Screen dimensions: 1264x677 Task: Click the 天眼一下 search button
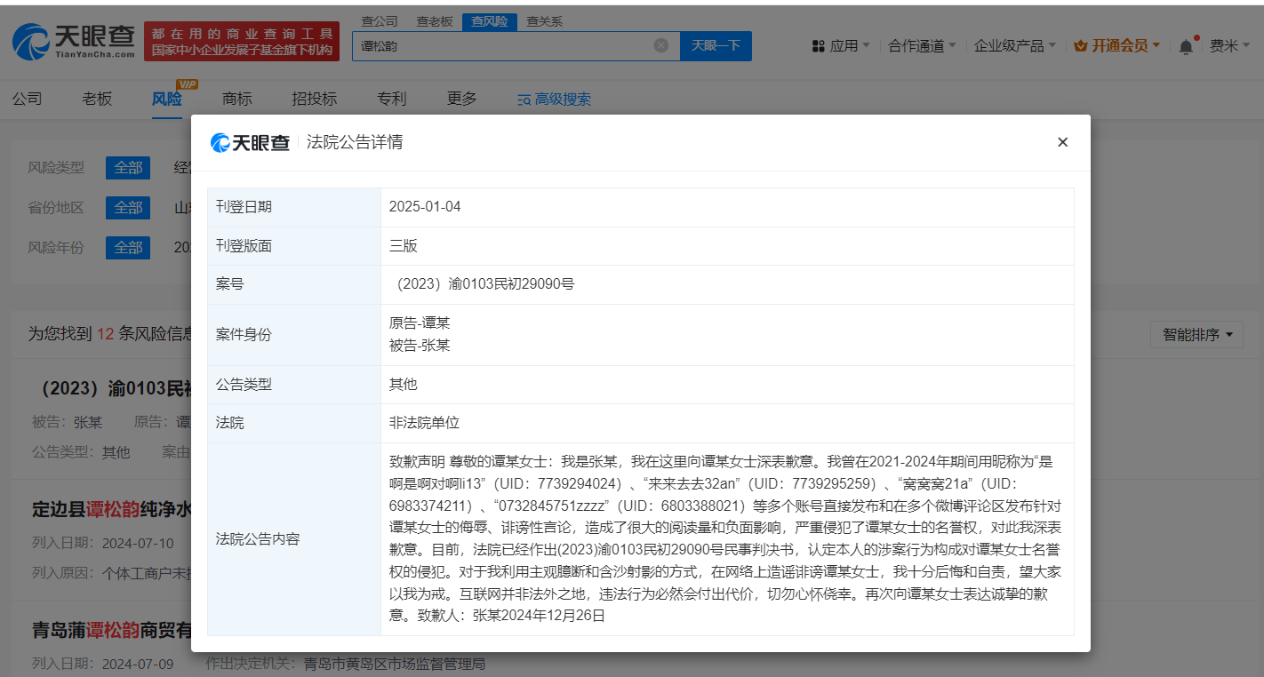point(716,46)
